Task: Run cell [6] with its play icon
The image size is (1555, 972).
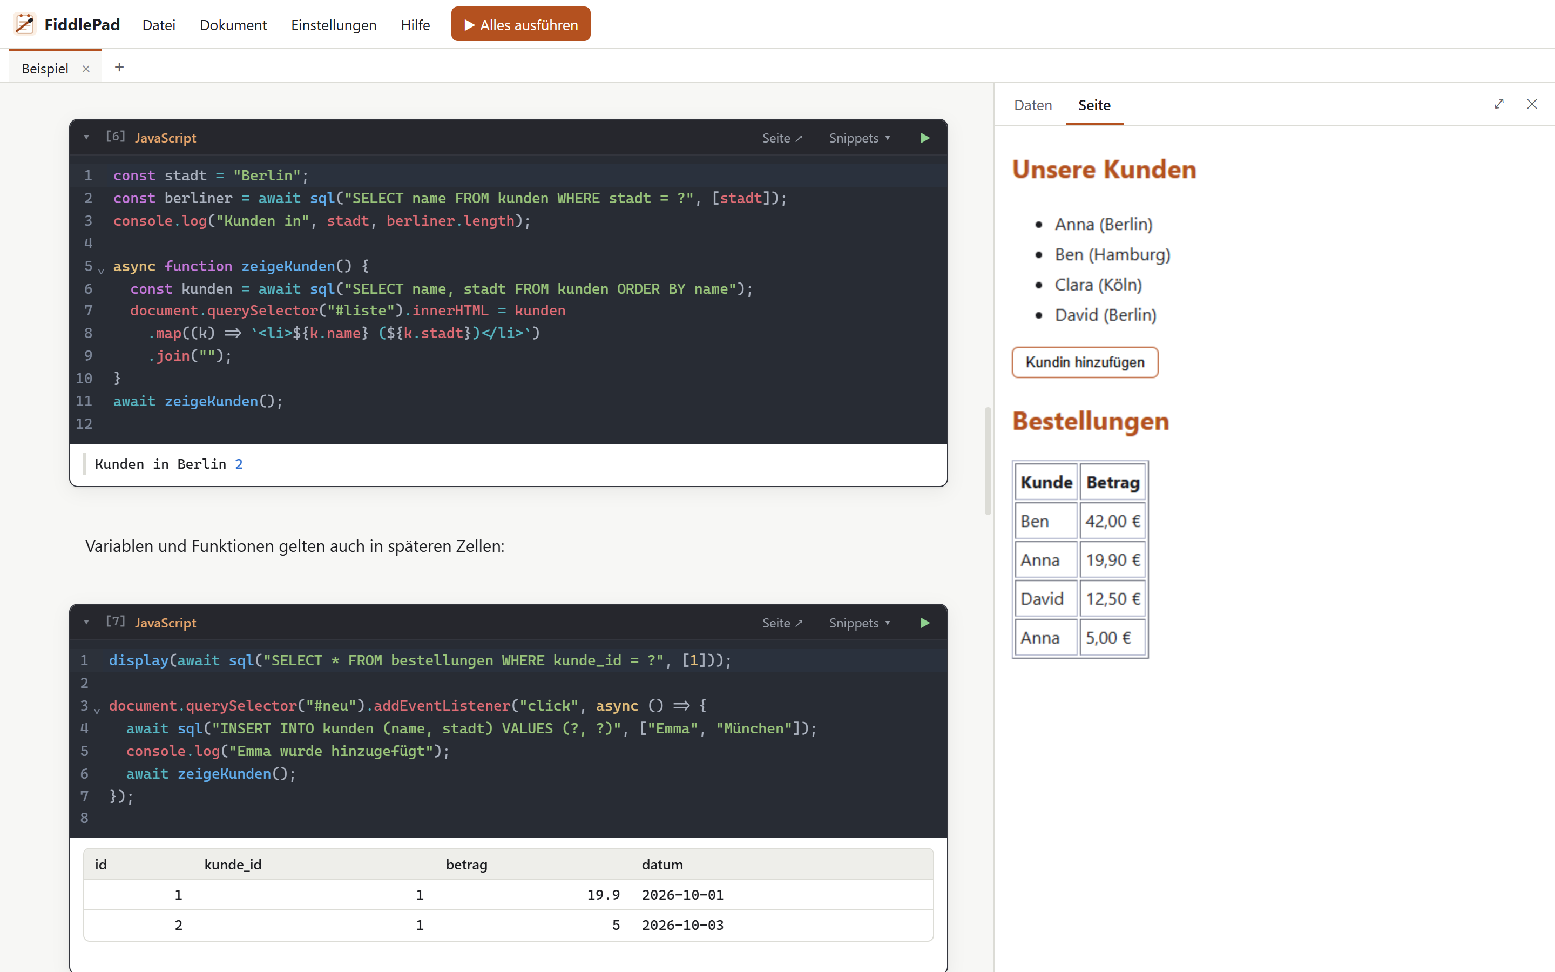Action: coord(925,138)
